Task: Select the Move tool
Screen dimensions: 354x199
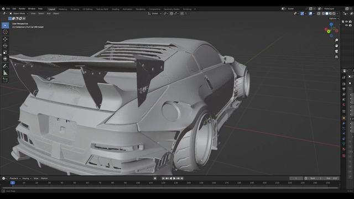Action: (x=5, y=39)
